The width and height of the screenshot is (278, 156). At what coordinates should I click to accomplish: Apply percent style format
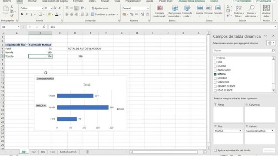132,14
